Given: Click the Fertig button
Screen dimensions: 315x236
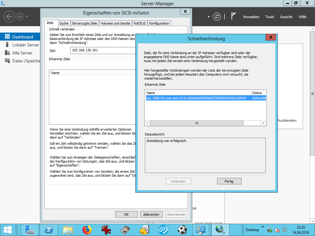Looking at the screenshot, I should click(229, 181).
